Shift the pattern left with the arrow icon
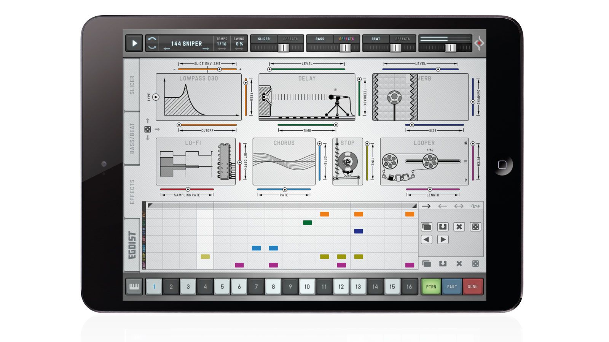This screenshot has height=342, width=609. coord(427,239)
